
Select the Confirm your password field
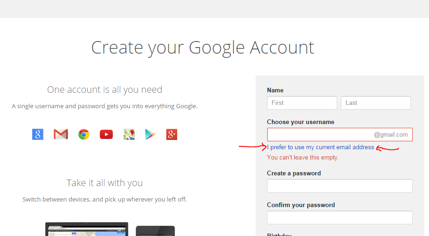click(339, 217)
